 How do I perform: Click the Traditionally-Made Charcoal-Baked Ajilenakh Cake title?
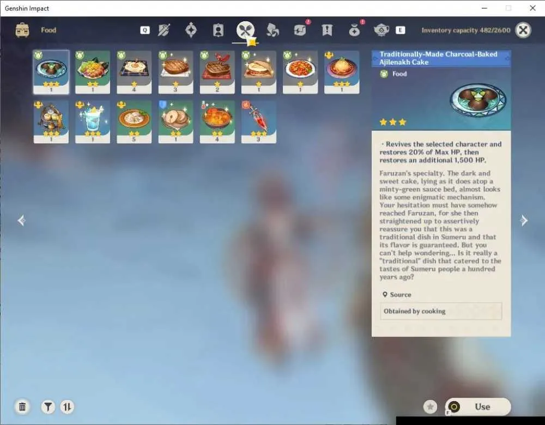[438, 58]
